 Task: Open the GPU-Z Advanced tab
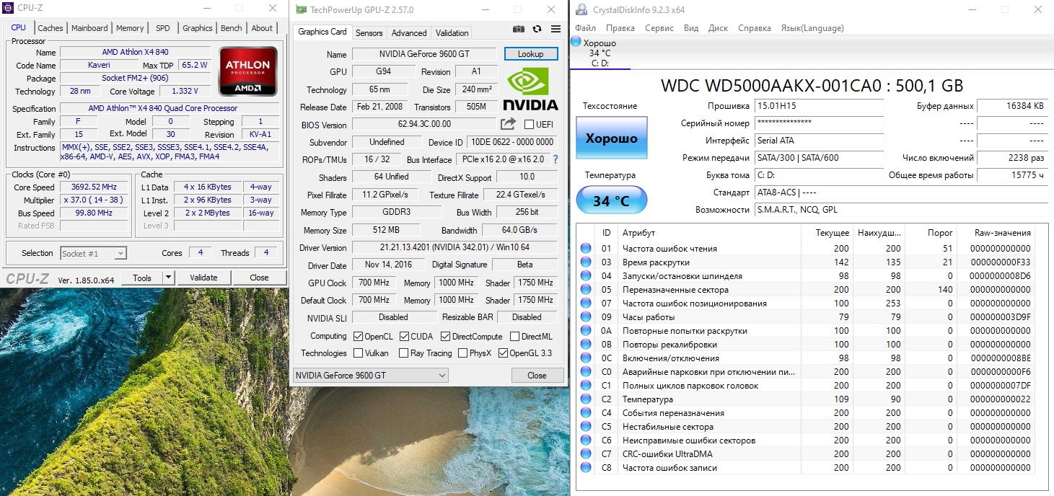pos(409,32)
